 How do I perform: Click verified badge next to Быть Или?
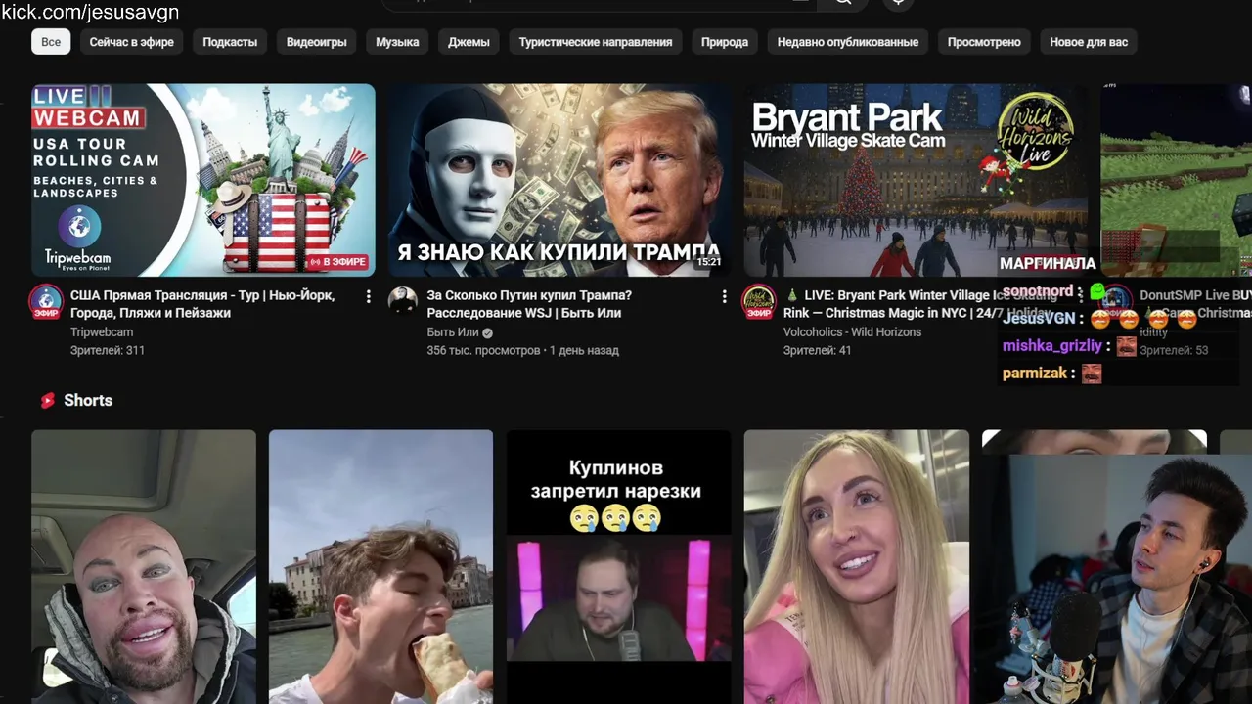(x=488, y=332)
